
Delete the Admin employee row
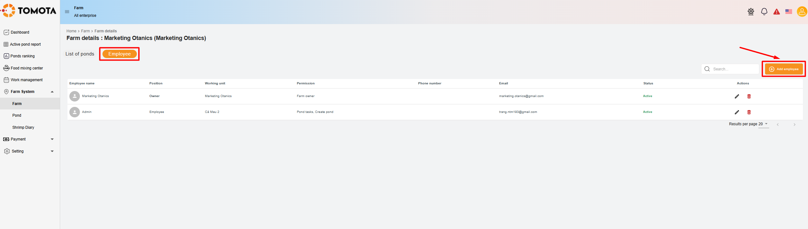tap(749, 112)
